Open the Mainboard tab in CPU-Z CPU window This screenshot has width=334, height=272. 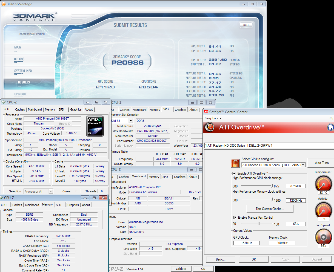pyautogui.click(x=35, y=109)
